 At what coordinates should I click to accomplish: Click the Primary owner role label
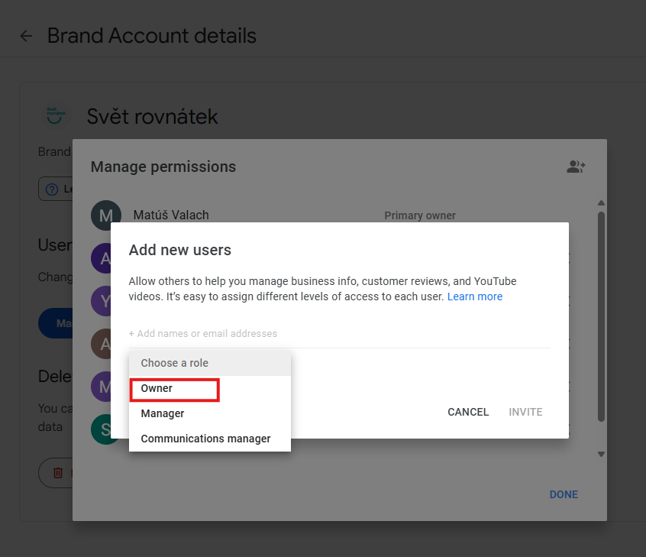(x=420, y=215)
